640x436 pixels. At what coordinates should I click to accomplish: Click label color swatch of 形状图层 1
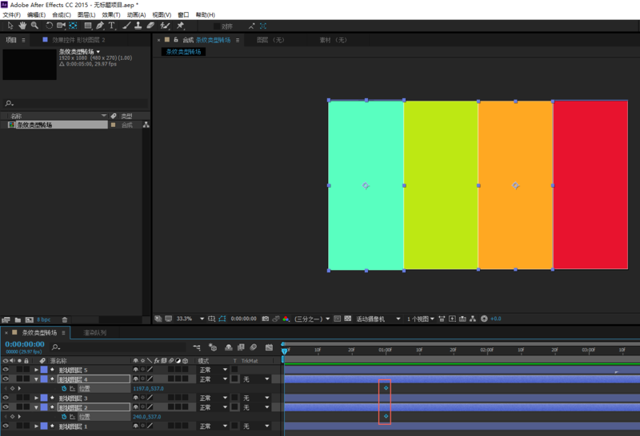click(x=44, y=426)
